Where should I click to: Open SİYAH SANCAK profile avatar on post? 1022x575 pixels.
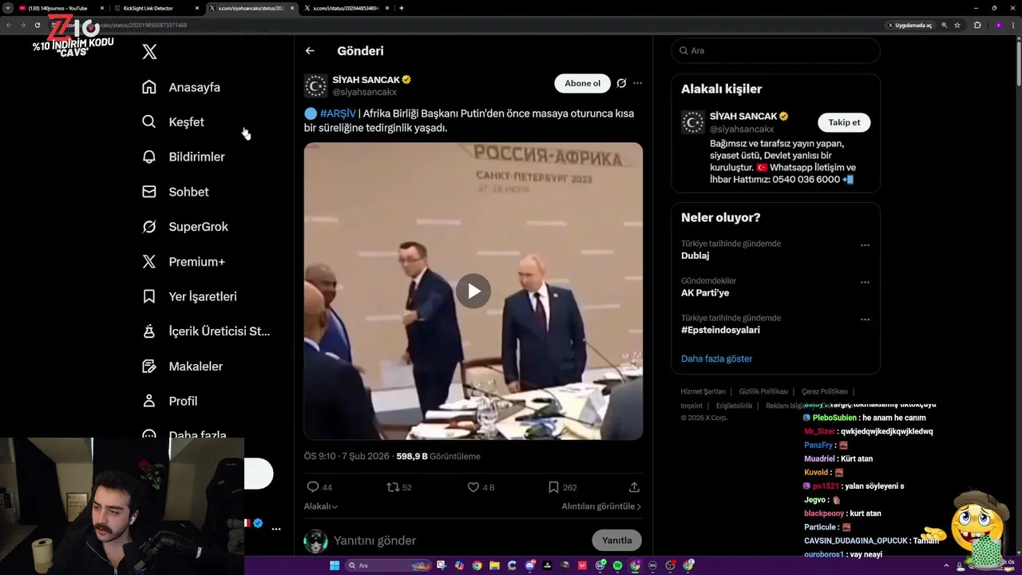point(315,85)
